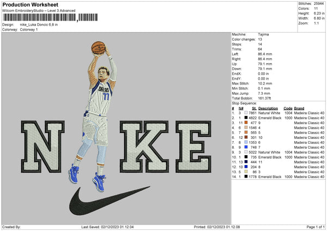327x231 pixels.
Task: Click the Colors value '11'
Action: click(x=316, y=9)
